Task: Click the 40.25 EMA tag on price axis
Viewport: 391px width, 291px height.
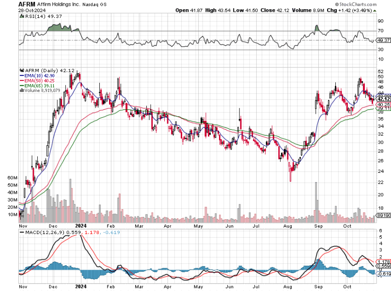Action: pyautogui.click(x=384, y=105)
